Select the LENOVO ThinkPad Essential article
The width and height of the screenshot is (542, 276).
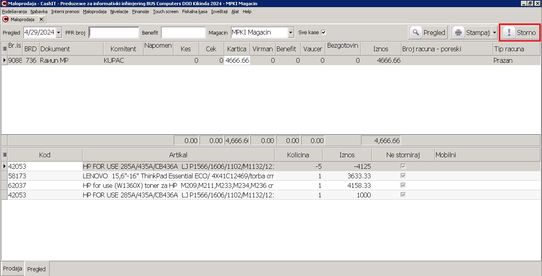point(178,176)
